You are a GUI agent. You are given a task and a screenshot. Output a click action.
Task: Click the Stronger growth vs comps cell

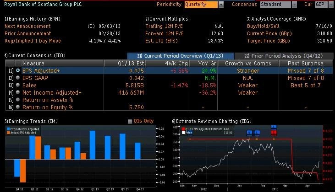click(x=248, y=70)
